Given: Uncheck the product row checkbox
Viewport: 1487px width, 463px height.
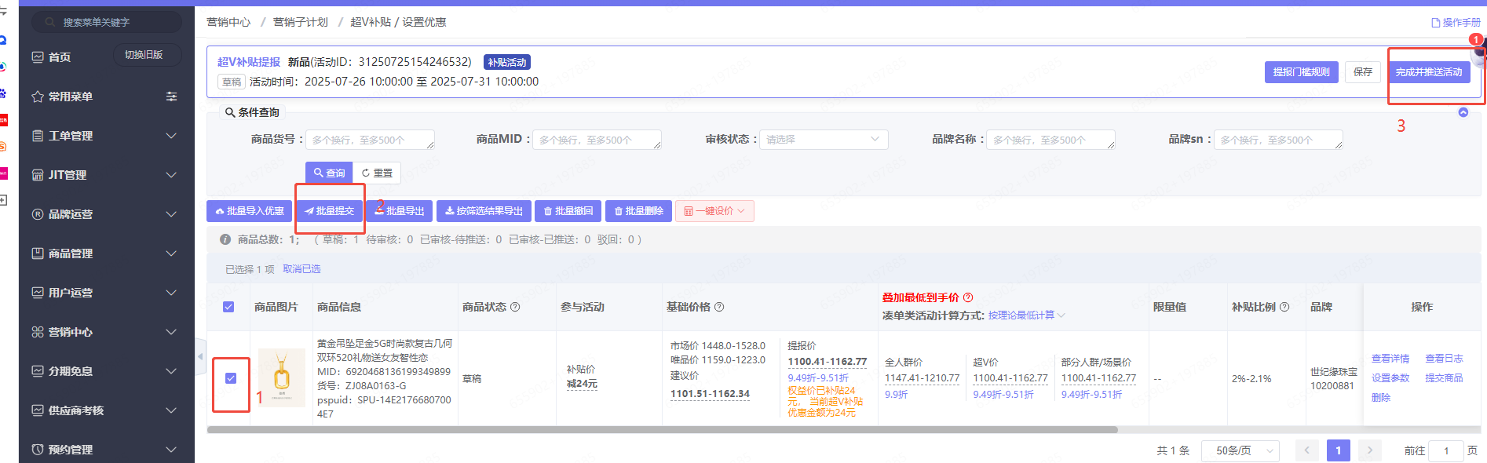Looking at the screenshot, I should (231, 378).
